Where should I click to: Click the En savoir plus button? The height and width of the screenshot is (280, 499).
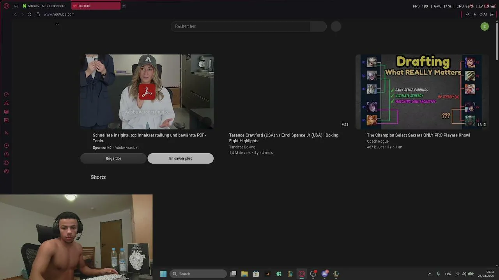tap(180, 158)
